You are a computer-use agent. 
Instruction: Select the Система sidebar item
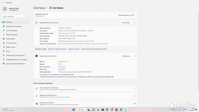[15, 22]
